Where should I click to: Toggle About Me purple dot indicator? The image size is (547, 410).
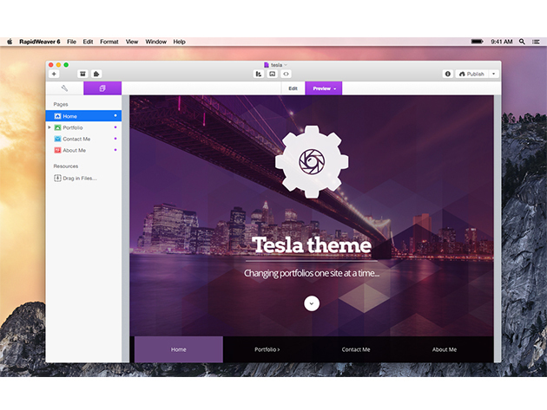coord(115,150)
